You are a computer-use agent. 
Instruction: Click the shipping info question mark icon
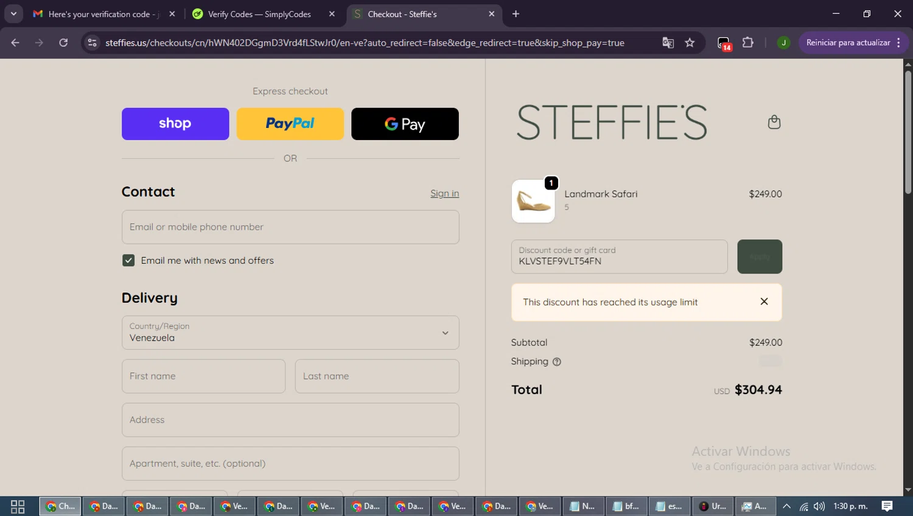[556, 362]
